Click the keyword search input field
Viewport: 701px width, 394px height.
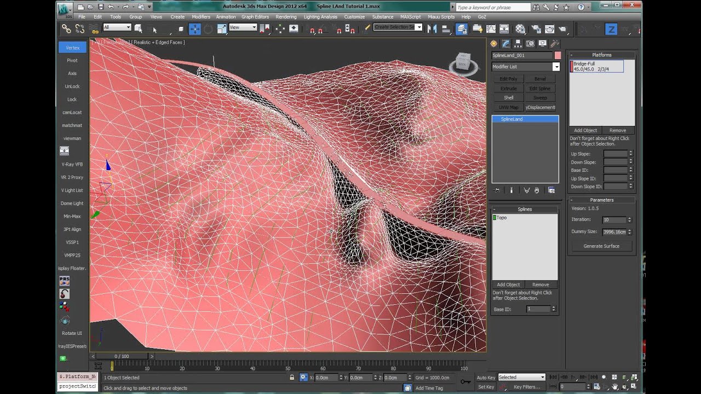pos(492,7)
